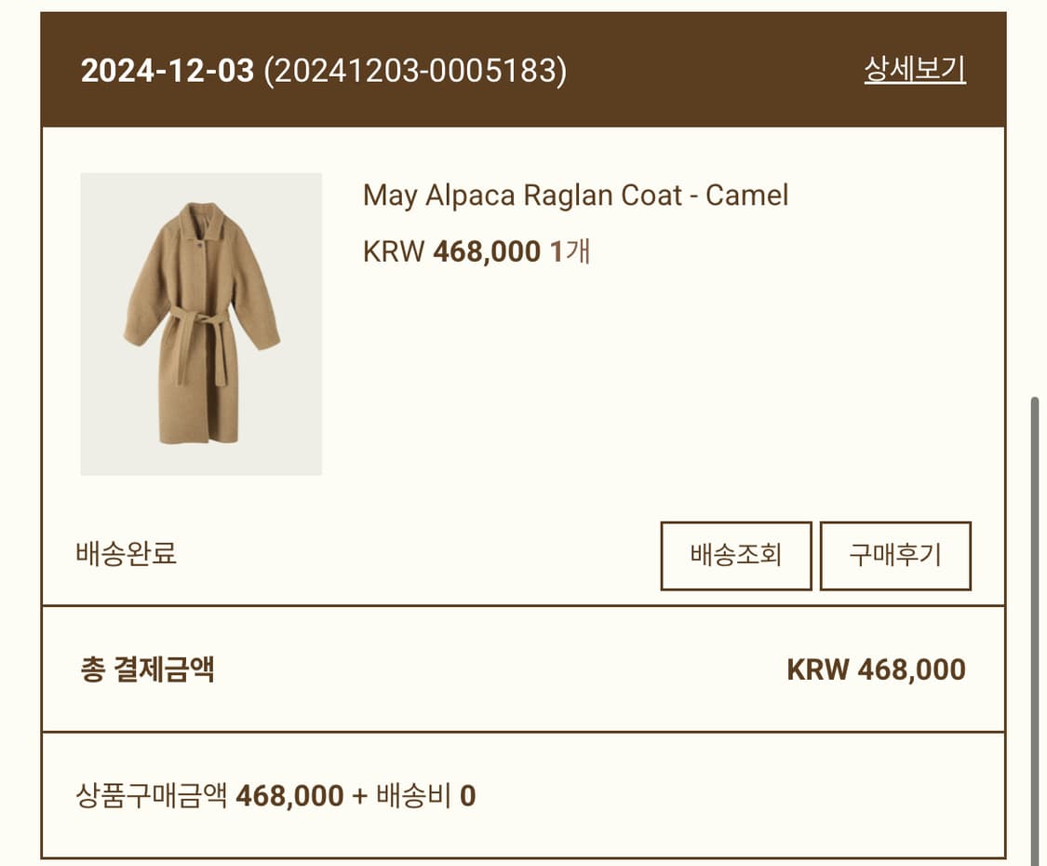Open the 상세보기 order details link
1047x866 pixels.
pos(915,68)
